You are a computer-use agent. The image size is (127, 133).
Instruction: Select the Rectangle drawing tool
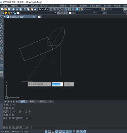[2, 31]
